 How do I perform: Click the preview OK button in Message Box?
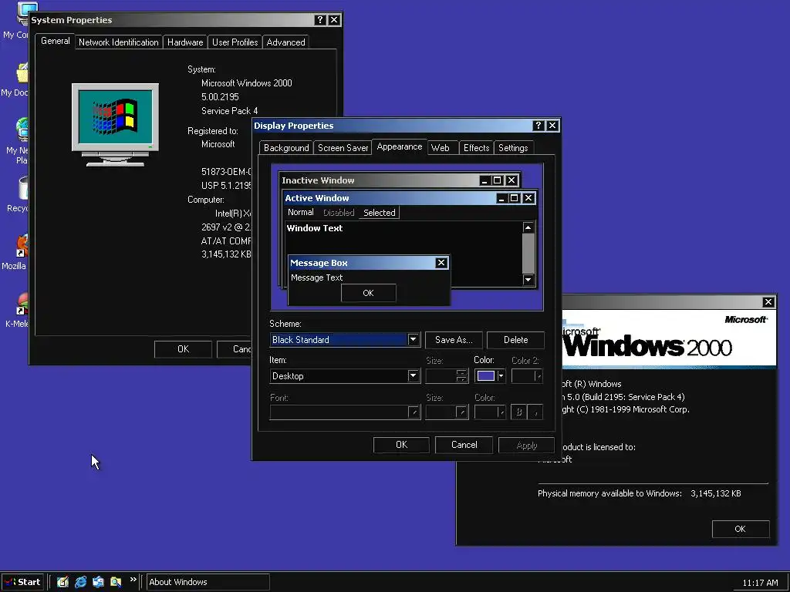point(368,293)
